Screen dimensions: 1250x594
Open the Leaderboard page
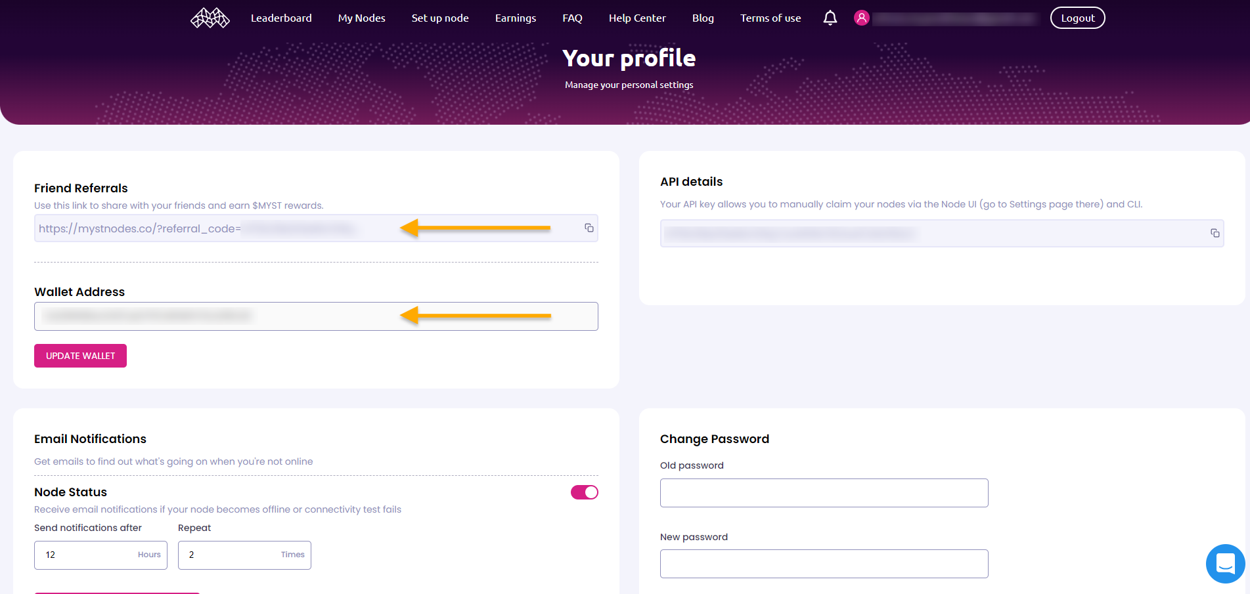tap(281, 18)
